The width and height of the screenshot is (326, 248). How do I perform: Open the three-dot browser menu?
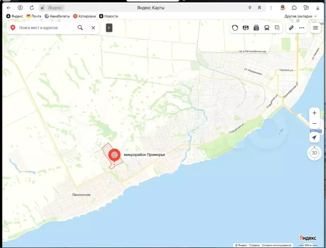pyautogui.click(x=271, y=8)
